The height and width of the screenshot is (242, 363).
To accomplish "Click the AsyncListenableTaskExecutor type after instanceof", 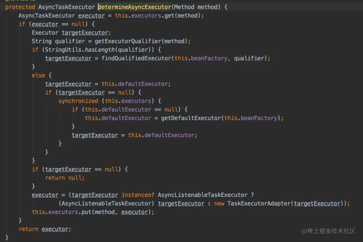I will (202, 195).
